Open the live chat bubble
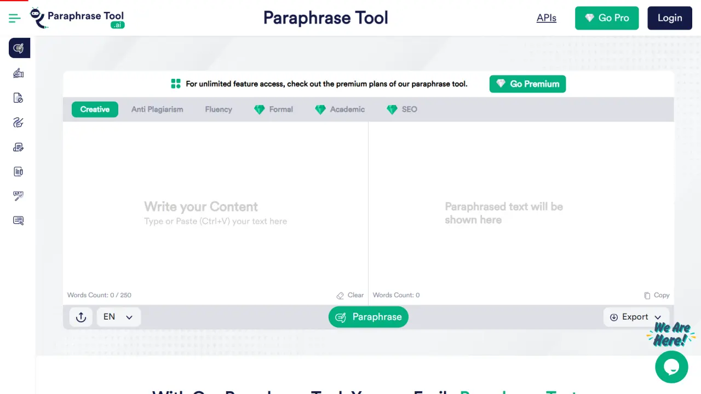701x394 pixels. tap(671, 367)
